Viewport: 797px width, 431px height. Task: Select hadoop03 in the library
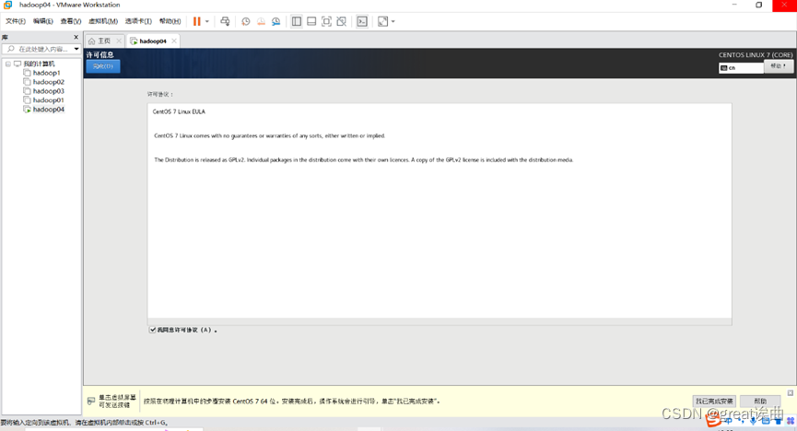(48, 91)
